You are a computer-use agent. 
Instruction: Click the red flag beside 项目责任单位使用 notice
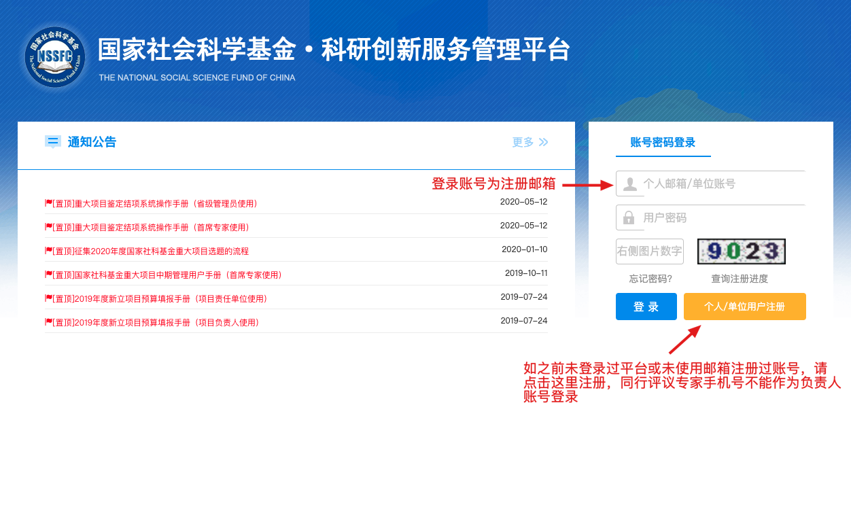[x=48, y=298]
